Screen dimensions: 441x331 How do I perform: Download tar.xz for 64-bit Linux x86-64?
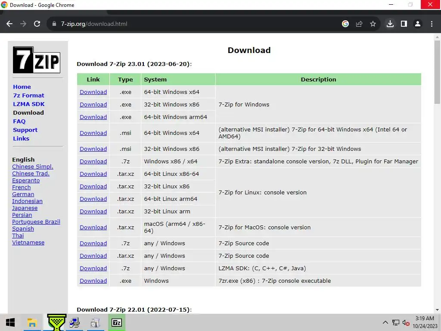tap(93, 174)
